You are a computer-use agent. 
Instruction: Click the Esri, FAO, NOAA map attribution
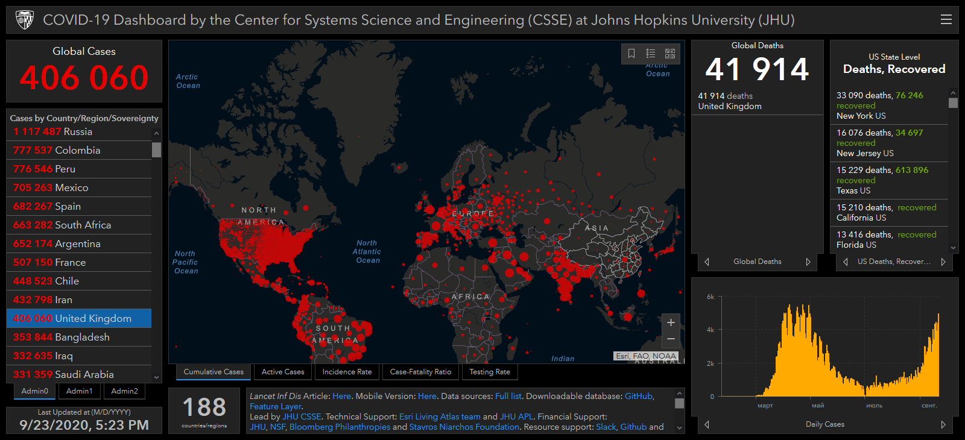point(646,356)
